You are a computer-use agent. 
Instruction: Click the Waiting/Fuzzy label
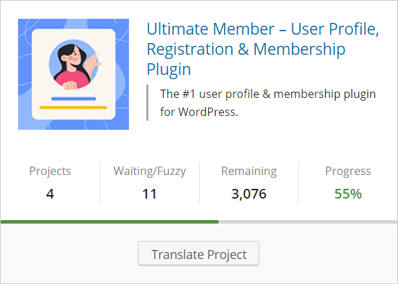click(150, 171)
